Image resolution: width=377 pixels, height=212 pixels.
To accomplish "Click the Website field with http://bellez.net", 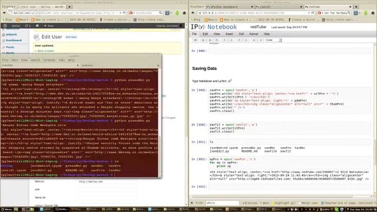I will (108, 182).
